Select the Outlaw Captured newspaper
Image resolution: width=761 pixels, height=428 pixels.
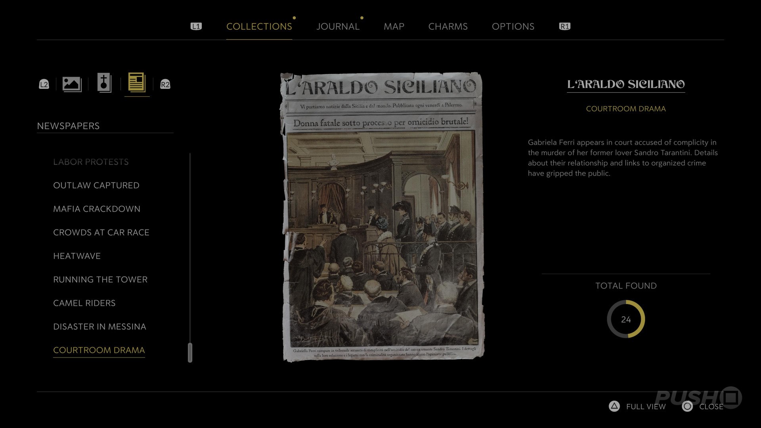click(x=96, y=185)
